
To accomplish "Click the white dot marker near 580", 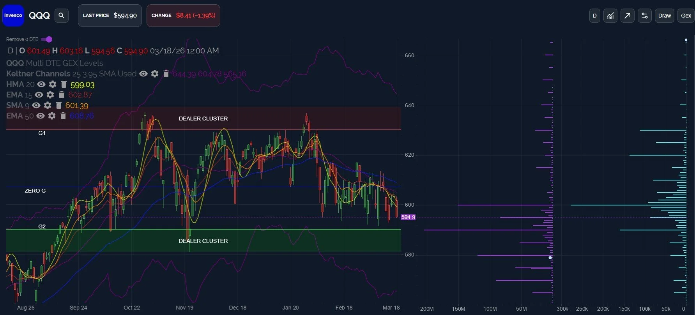I will point(550,258).
